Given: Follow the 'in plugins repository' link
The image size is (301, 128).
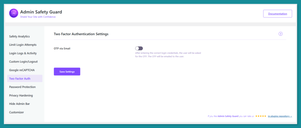Looking at the screenshot, I should 280,116.
